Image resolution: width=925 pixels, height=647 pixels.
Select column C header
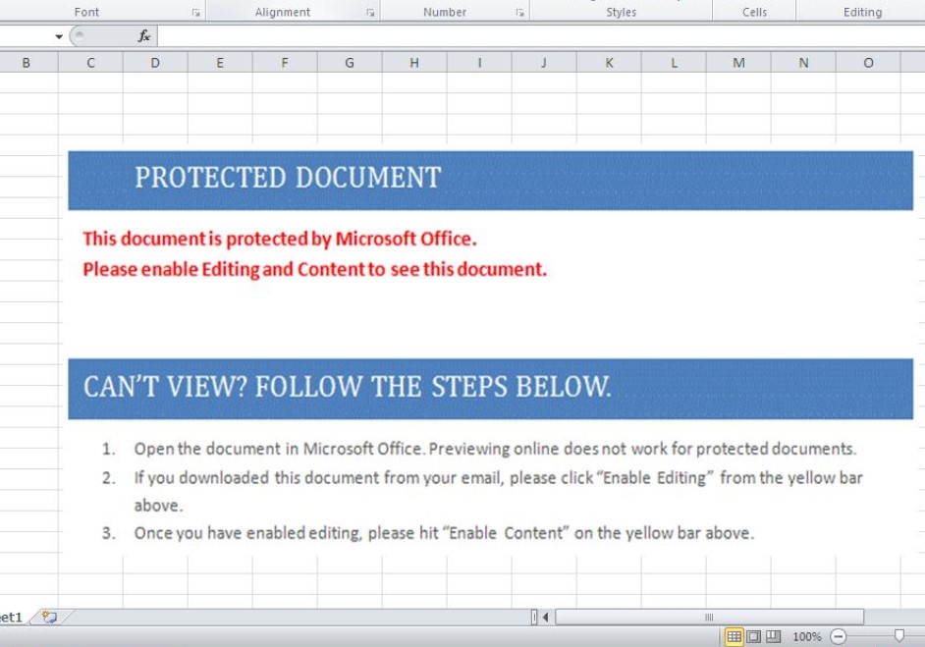pos(91,63)
